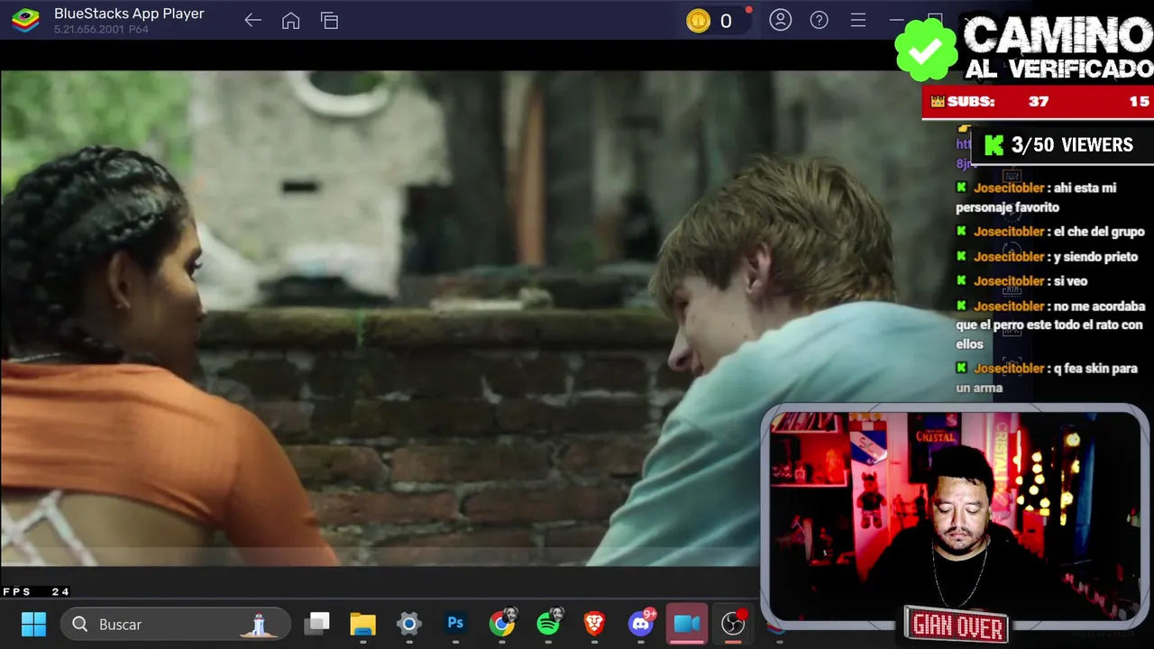Go back with BlueStacks back arrow
Image resolution: width=1154 pixels, height=649 pixels.
pyautogui.click(x=252, y=21)
